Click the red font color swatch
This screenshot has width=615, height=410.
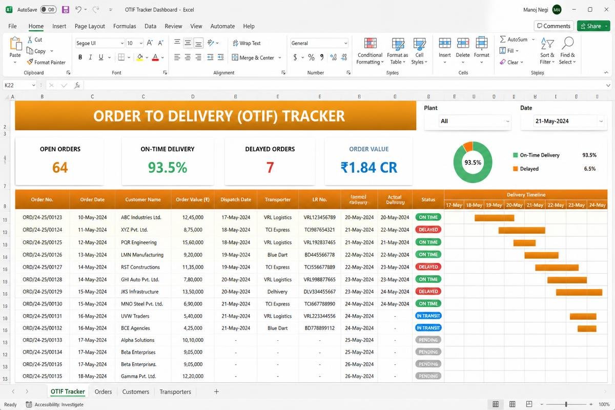[x=155, y=58]
